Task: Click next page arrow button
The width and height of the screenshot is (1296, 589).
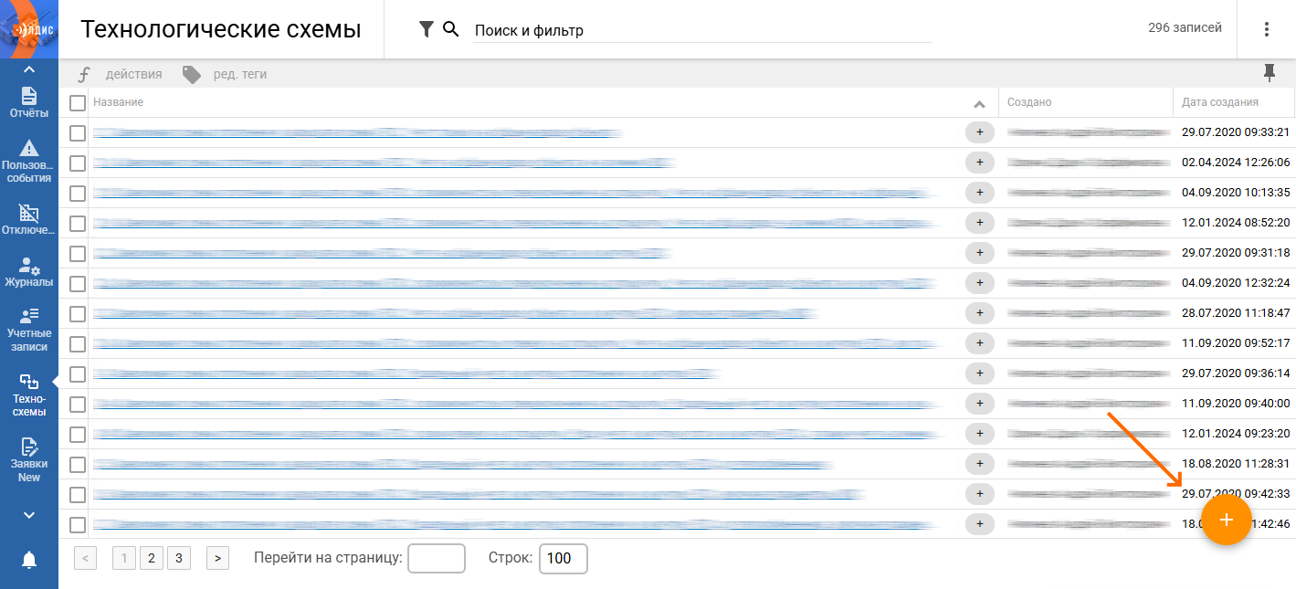Action: pyautogui.click(x=217, y=558)
